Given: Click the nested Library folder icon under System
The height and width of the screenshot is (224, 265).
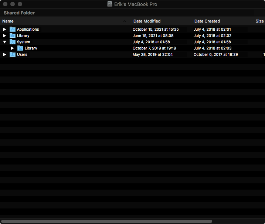Looking at the screenshot, I should (20, 48).
